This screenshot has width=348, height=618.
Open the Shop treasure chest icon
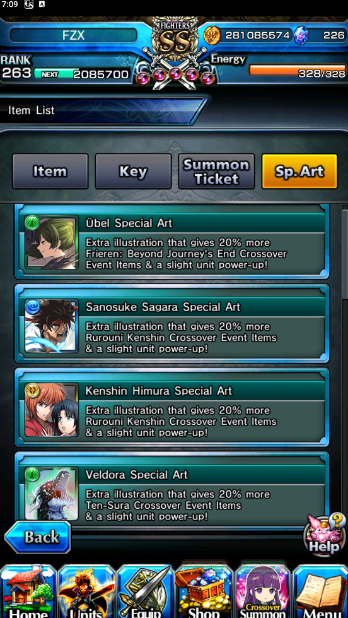[x=204, y=591]
